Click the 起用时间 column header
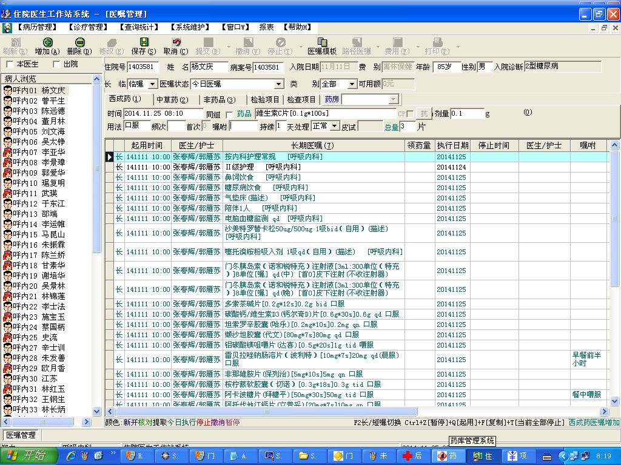The image size is (621, 465). point(147,145)
